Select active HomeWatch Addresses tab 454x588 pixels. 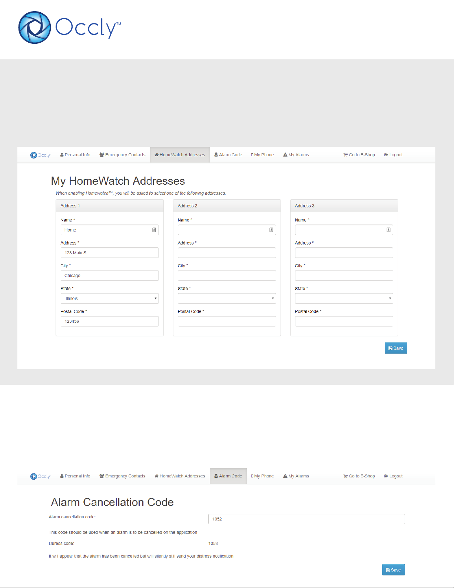point(180,155)
